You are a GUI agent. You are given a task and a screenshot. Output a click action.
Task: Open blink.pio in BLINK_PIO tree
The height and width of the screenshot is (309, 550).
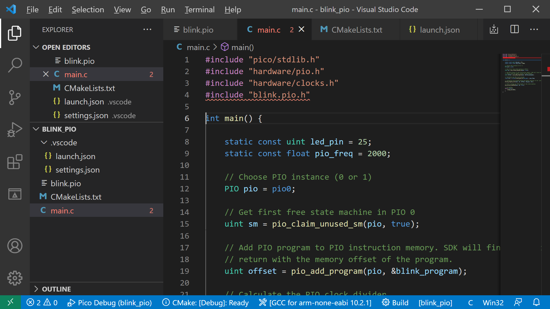(x=97, y=183)
